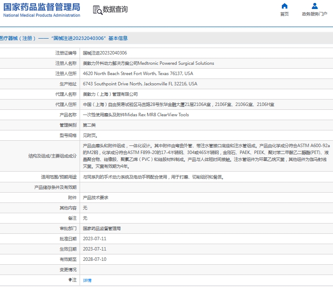Click the 数据查询 search document icon

(x=98, y=10)
